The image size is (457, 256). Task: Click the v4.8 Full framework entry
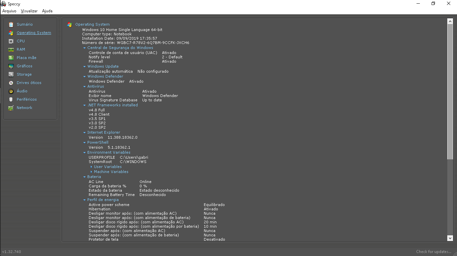pos(97,110)
